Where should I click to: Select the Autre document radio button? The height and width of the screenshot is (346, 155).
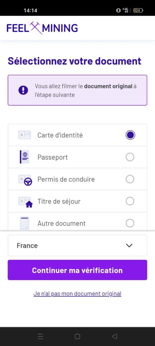[130, 223]
